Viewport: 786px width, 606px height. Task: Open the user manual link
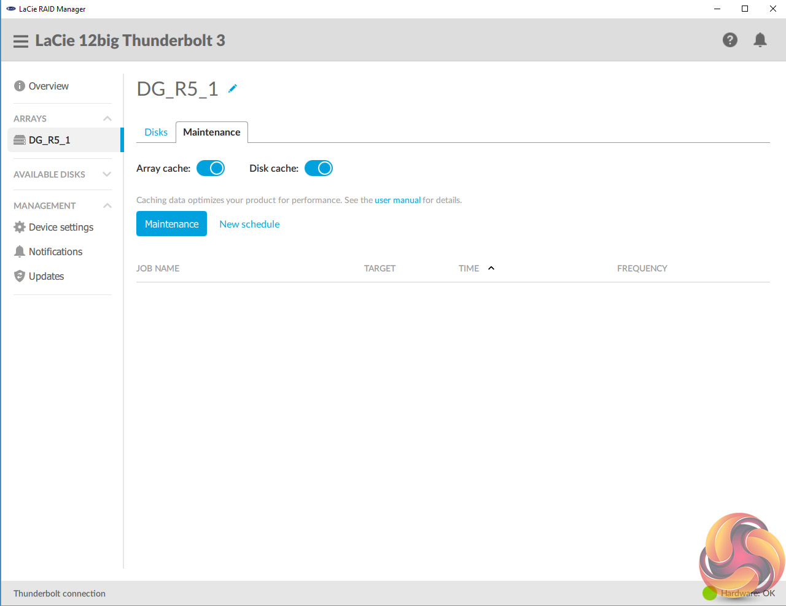pos(398,200)
